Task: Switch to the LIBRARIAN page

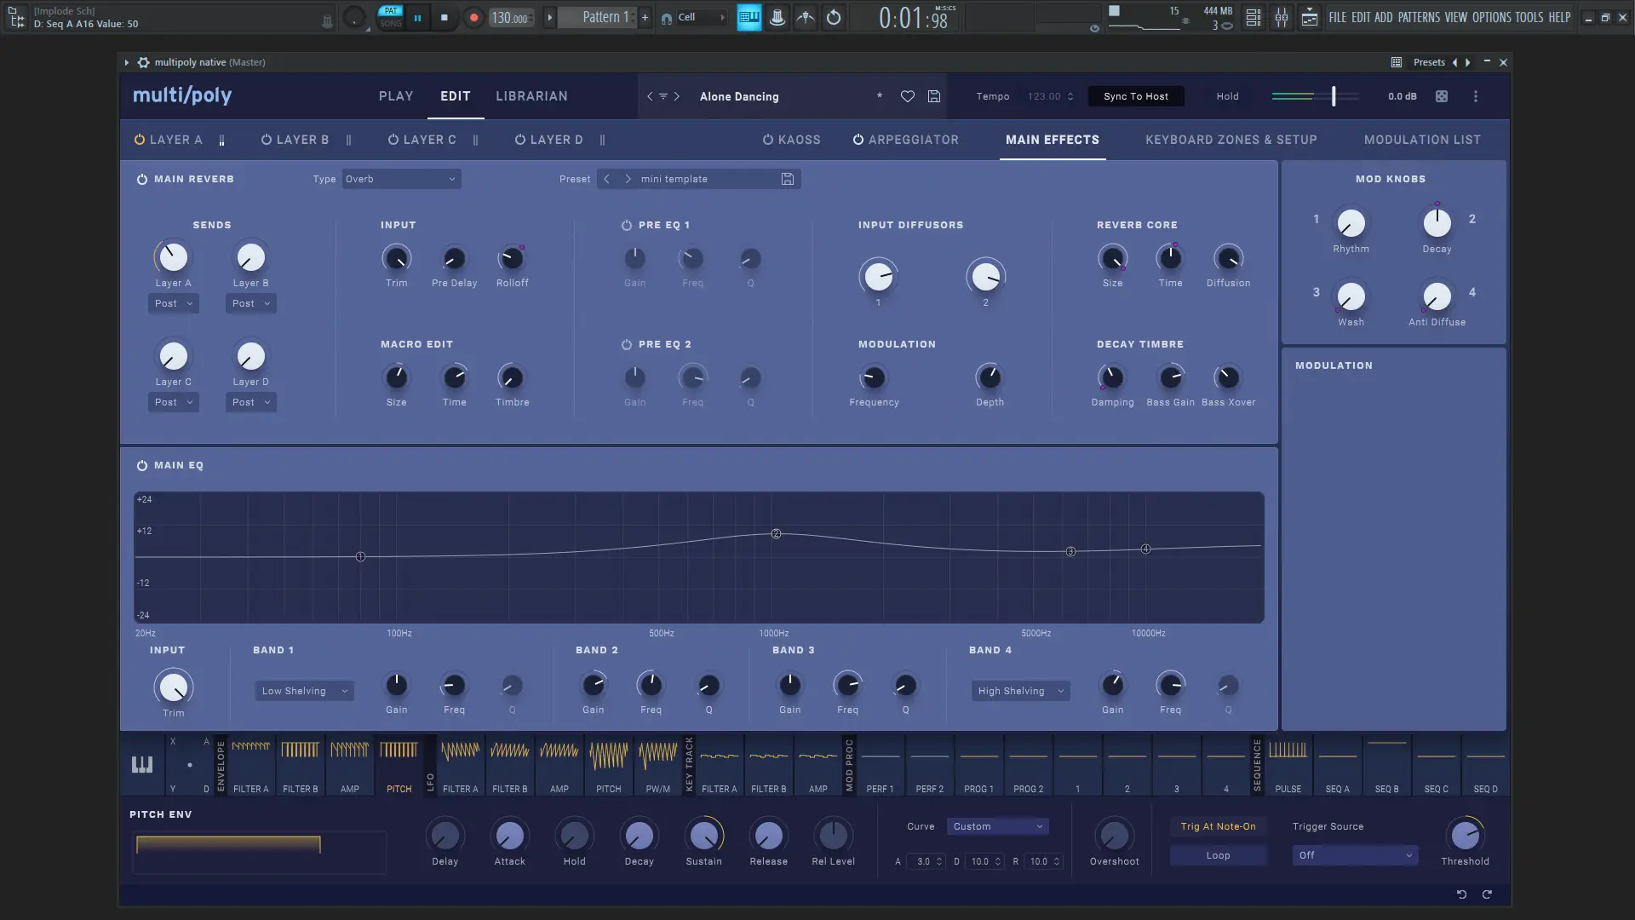Action: click(531, 96)
